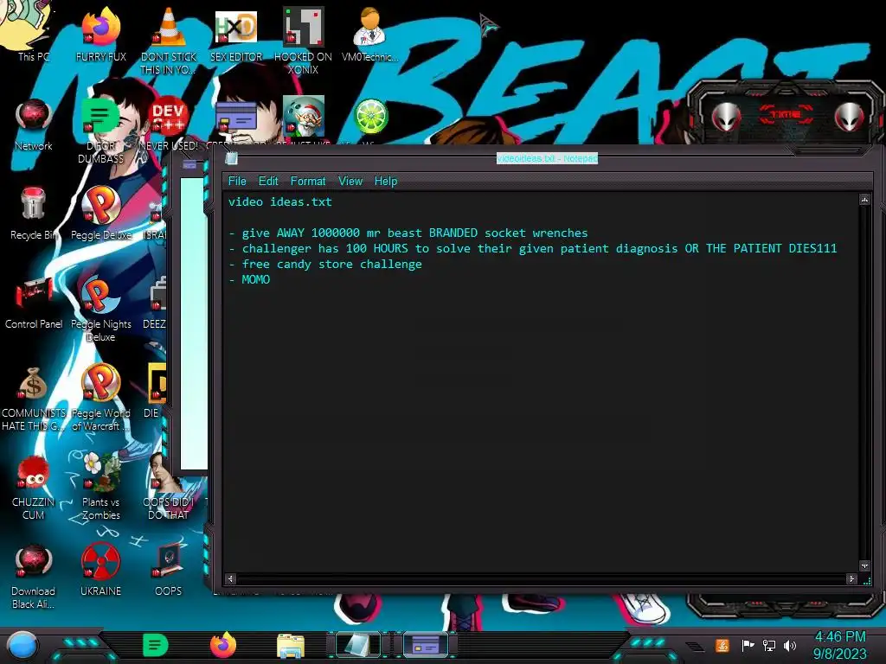Select the Peggle World of Warcraft icon

point(100,398)
